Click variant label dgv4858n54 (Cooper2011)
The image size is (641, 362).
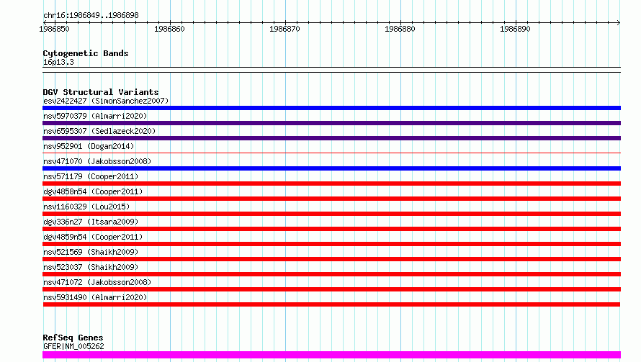coord(93,191)
